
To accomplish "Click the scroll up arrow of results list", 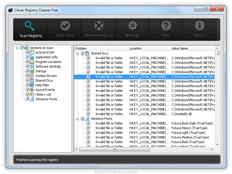I will pos(217,48).
